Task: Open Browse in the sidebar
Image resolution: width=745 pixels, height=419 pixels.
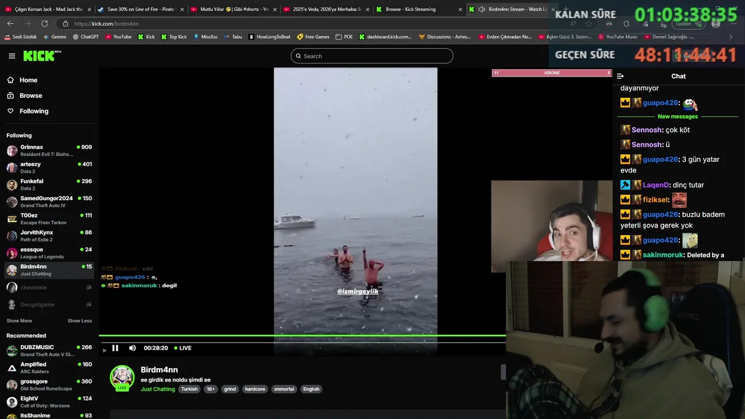Action: pos(30,95)
